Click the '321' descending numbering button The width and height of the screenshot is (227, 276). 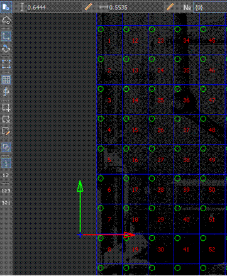point(6,202)
